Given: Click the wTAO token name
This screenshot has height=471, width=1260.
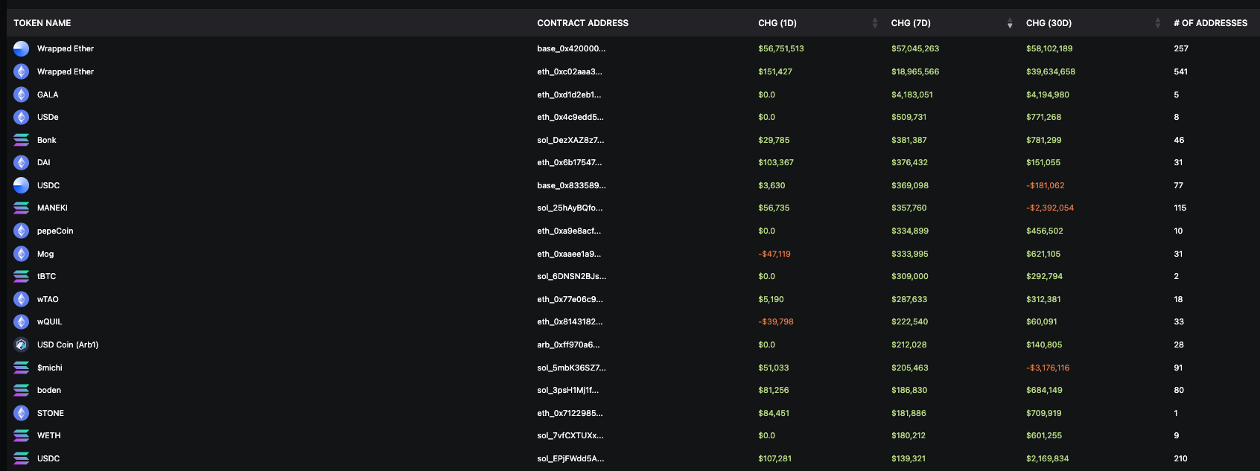Looking at the screenshot, I should 48,299.
